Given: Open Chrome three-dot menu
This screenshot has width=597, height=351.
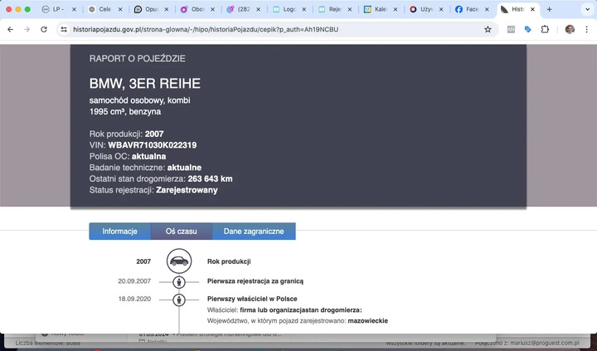Looking at the screenshot, I should click(x=586, y=29).
